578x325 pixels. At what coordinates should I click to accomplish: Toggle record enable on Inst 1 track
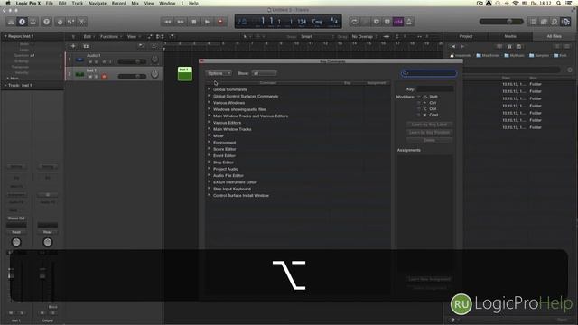pos(104,76)
